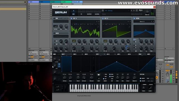Click the Serum pitch bend wheel
179x101 pixels.
click(63, 88)
